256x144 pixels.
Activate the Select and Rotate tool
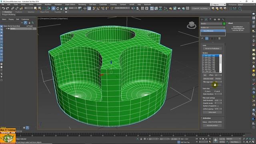click(x=58, y=8)
